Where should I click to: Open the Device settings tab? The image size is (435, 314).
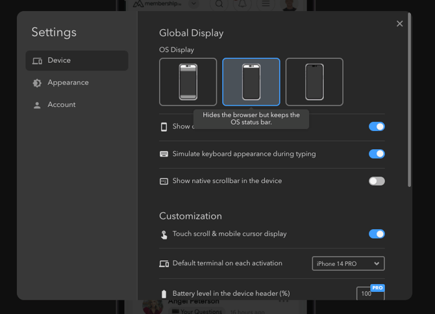click(x=77, y=60)
